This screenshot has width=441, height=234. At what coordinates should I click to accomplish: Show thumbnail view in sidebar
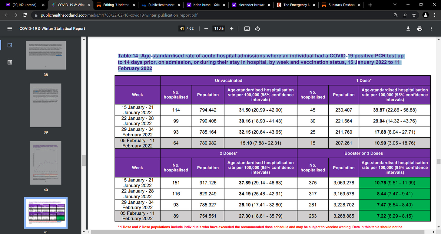point(10,45)
